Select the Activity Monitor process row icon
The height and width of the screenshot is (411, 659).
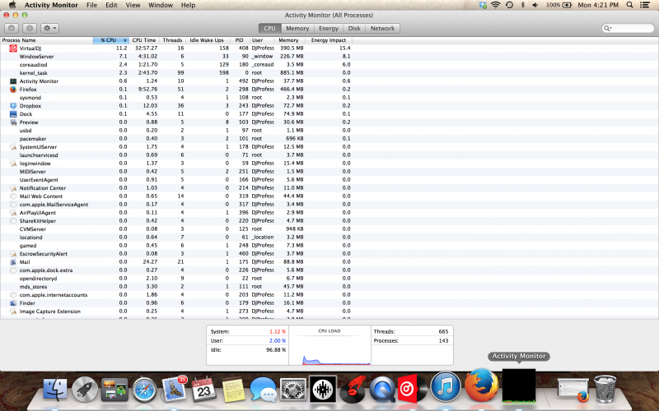click(13, 81)
